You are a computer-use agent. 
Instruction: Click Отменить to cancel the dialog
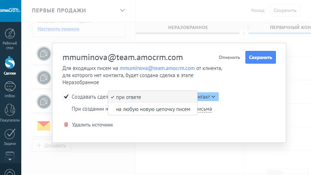[229, 57]
